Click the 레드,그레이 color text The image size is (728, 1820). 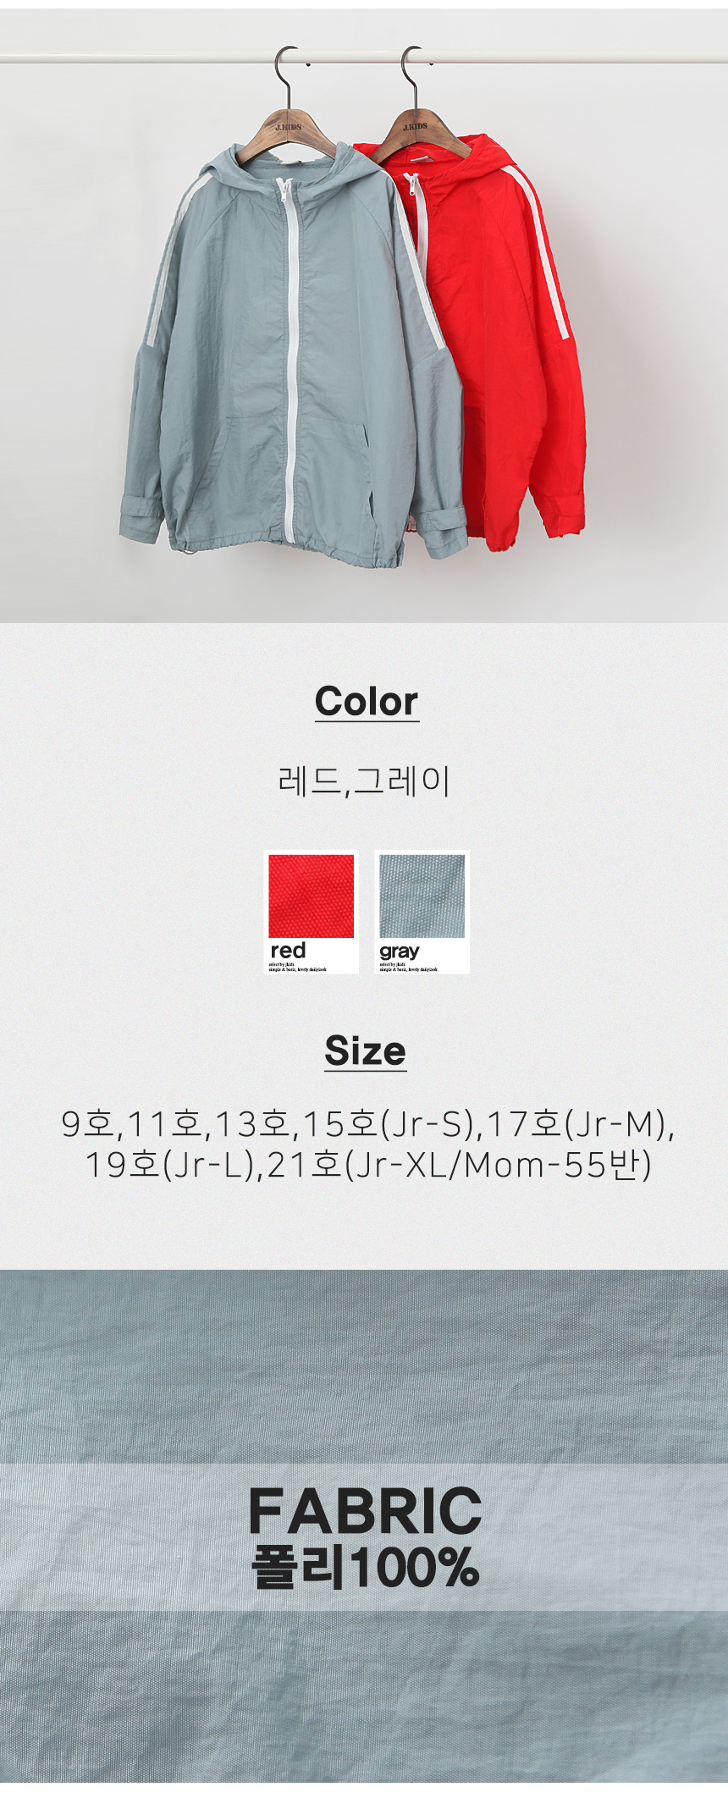[x=364, y=780]
